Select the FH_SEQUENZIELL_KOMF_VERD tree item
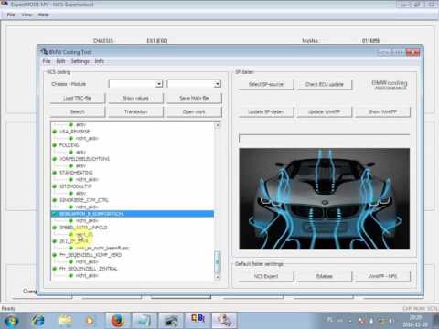439x329 pixels. (91, 255)
